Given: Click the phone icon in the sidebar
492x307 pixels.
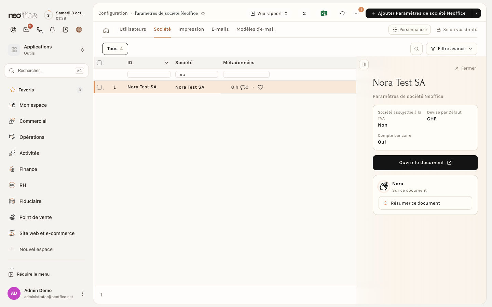Looking at the screenshot, I should coord(40,30).
